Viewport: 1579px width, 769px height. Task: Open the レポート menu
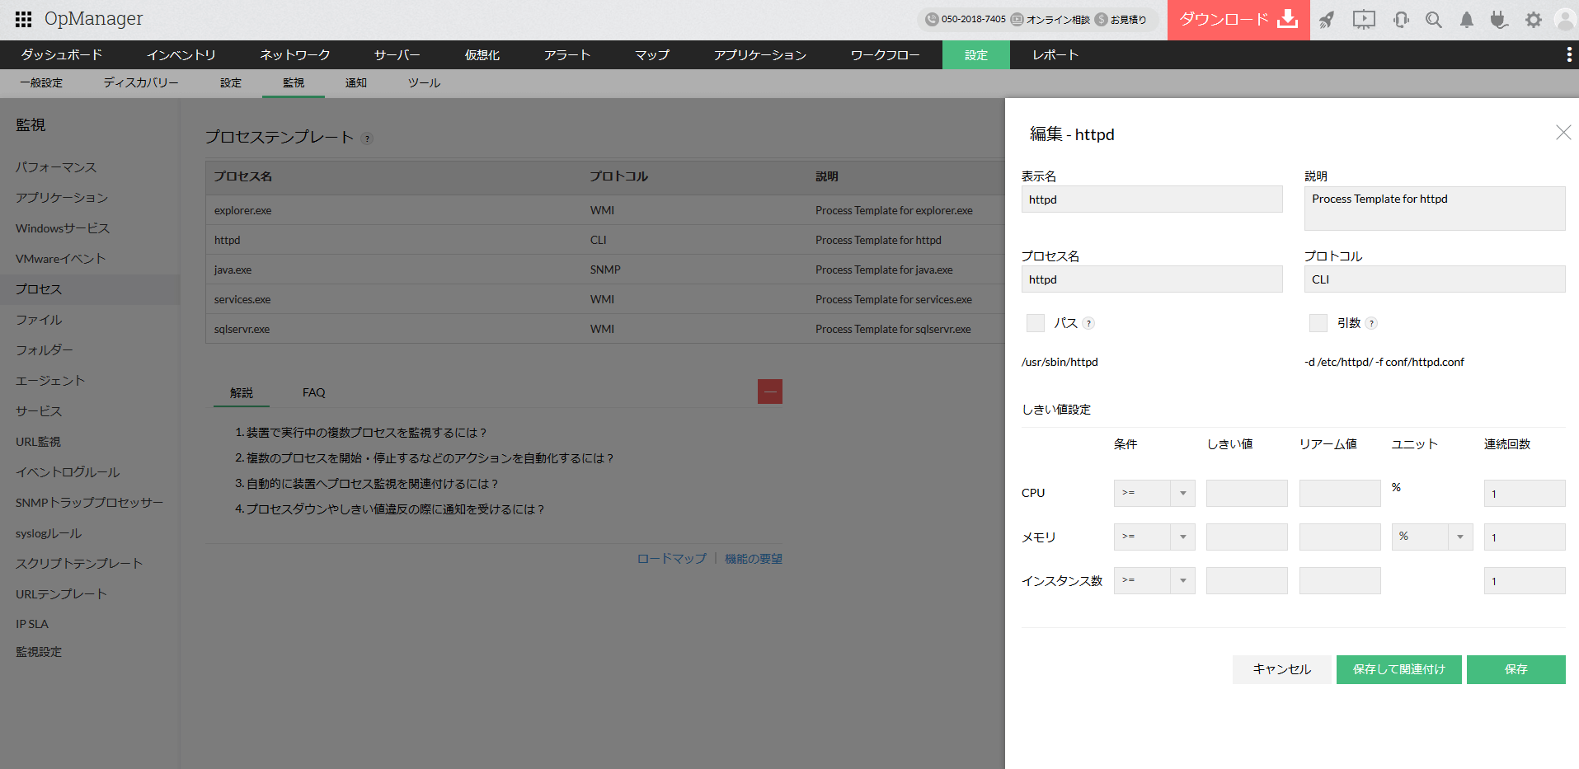(x=1055, y=54)
